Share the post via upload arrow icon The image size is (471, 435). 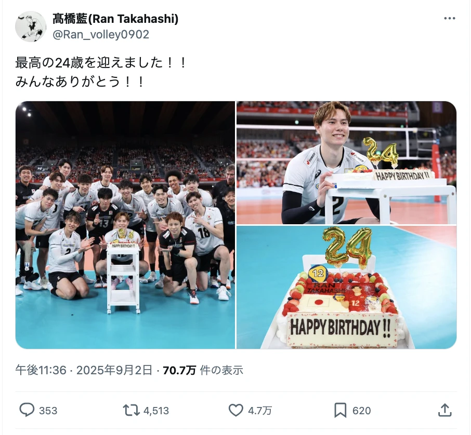tap(445, 410)
